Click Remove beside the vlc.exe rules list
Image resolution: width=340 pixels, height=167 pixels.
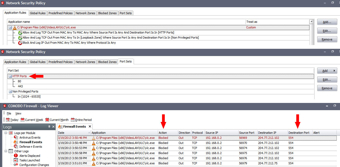click(x=327, y=39)
